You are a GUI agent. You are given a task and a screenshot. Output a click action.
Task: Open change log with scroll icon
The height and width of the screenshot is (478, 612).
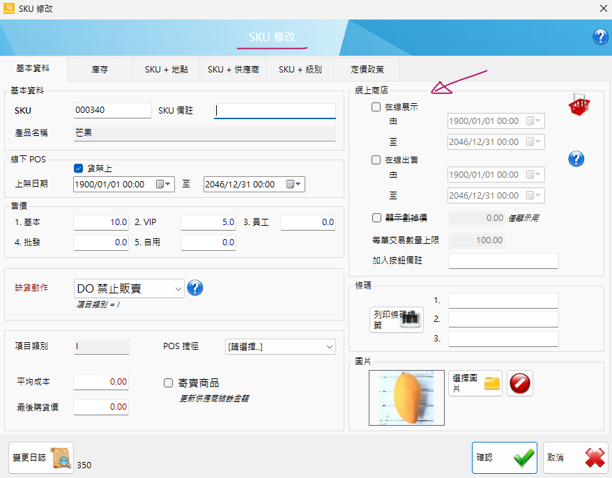point(41,458)
